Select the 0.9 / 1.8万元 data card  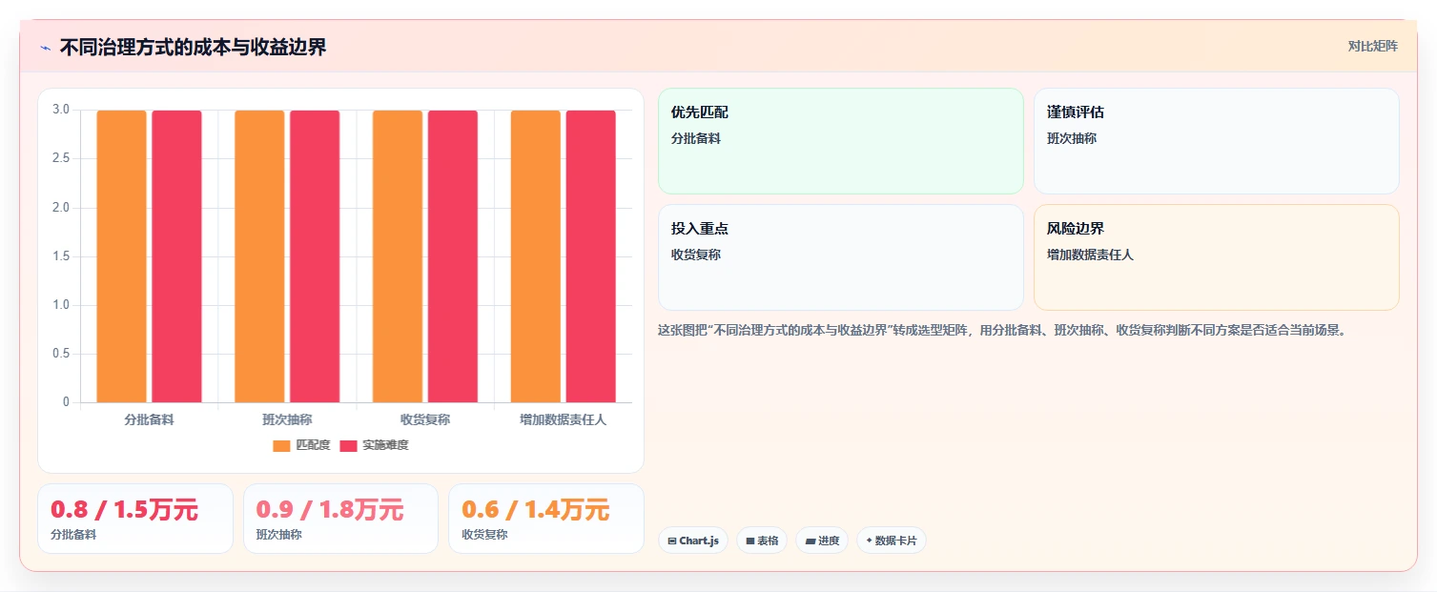(x=340, y=519)
